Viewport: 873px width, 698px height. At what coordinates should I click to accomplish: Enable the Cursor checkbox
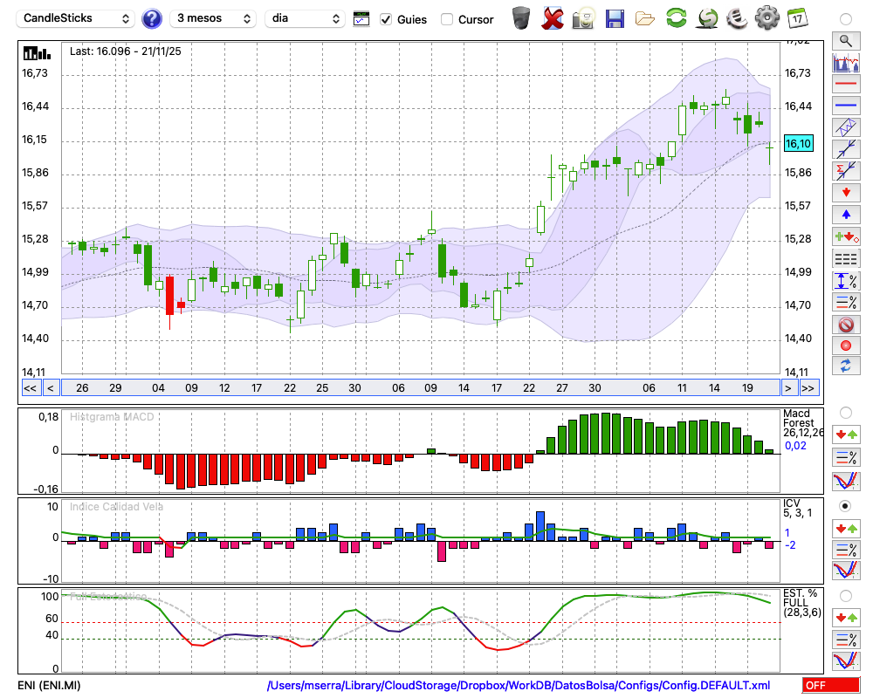tap(447, 19)
